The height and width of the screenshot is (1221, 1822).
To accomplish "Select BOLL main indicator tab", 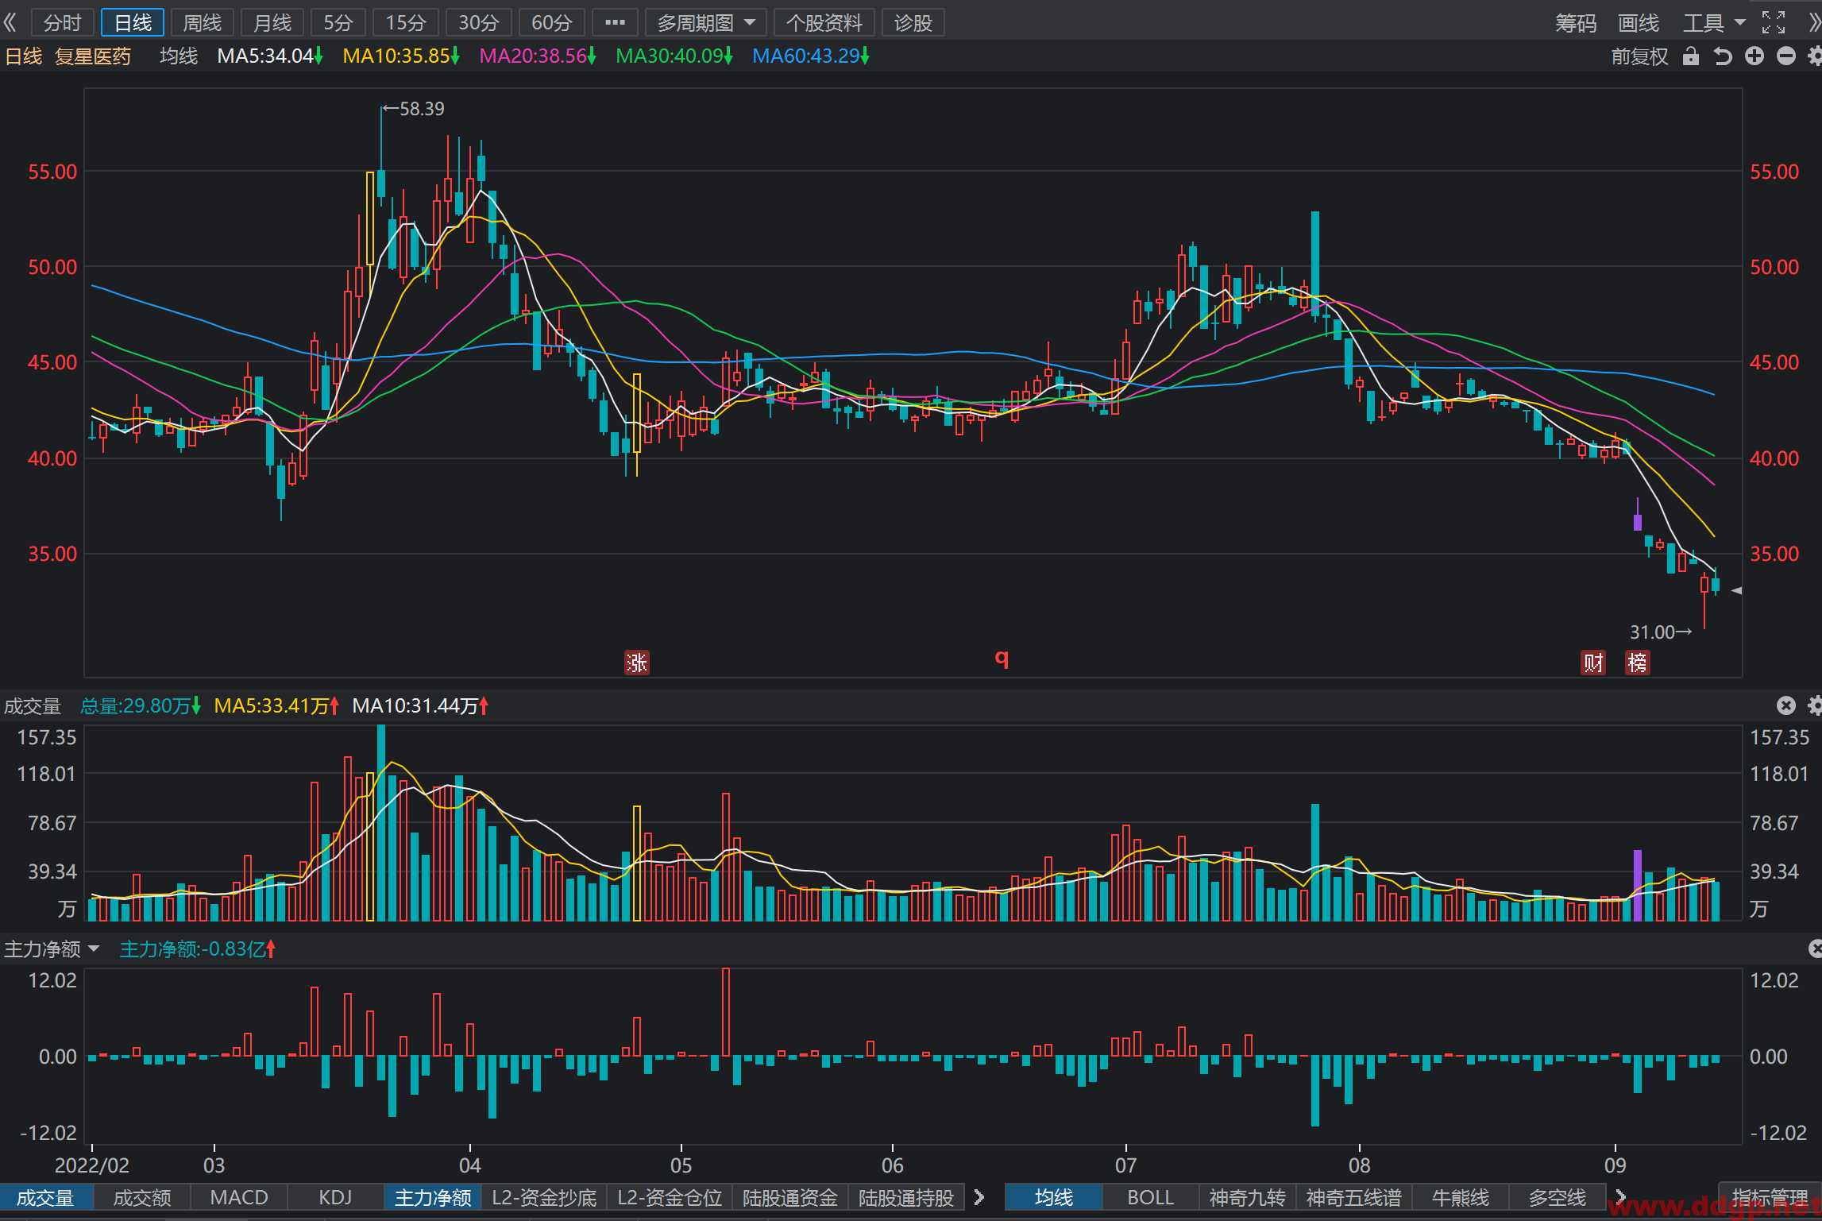I will tap(1151, 1197).
